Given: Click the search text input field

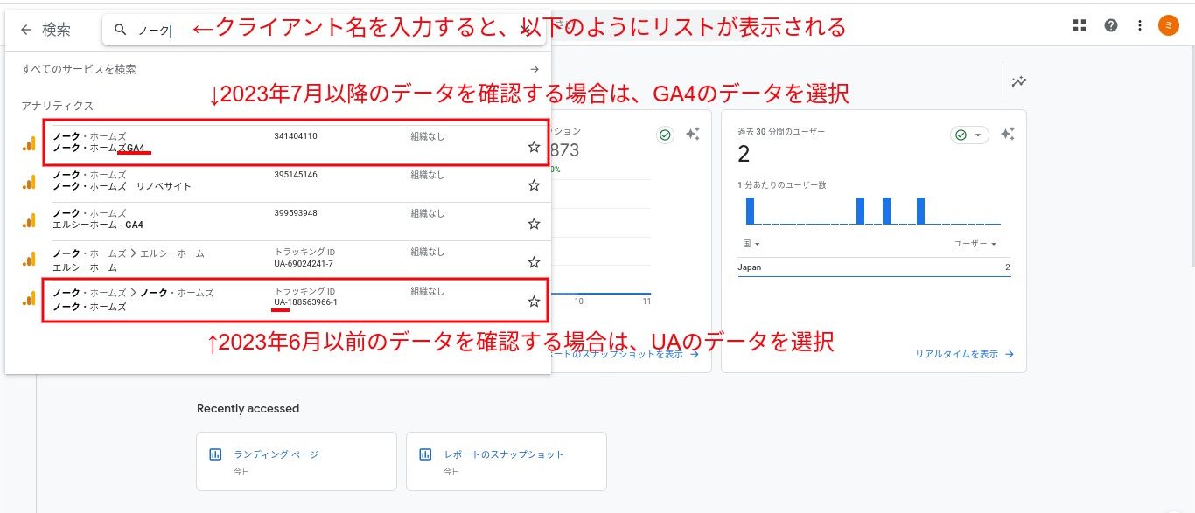Looking at the screenshot, I should 332,30.
